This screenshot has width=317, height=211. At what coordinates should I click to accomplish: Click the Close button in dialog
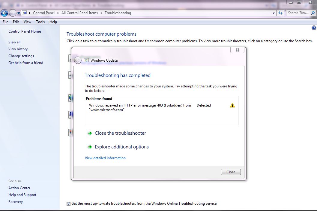(x=231, y=172)
